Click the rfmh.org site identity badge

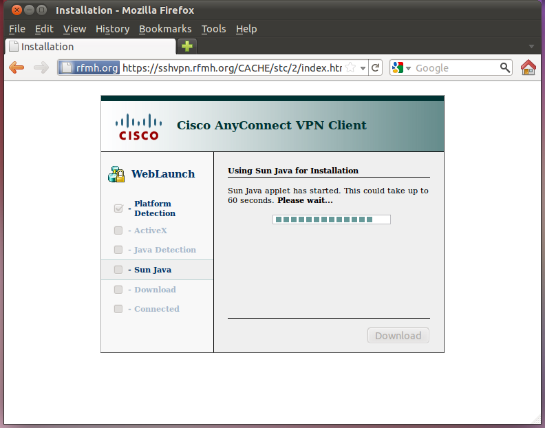(89, 67)
